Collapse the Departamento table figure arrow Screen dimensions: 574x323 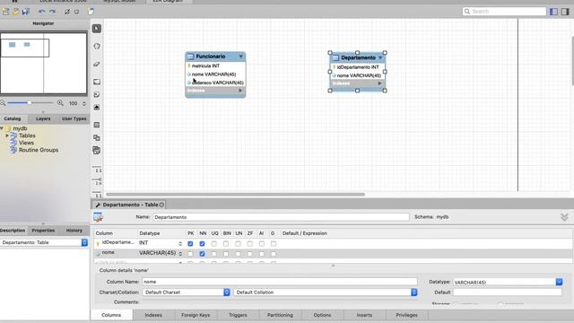(380, 57)
